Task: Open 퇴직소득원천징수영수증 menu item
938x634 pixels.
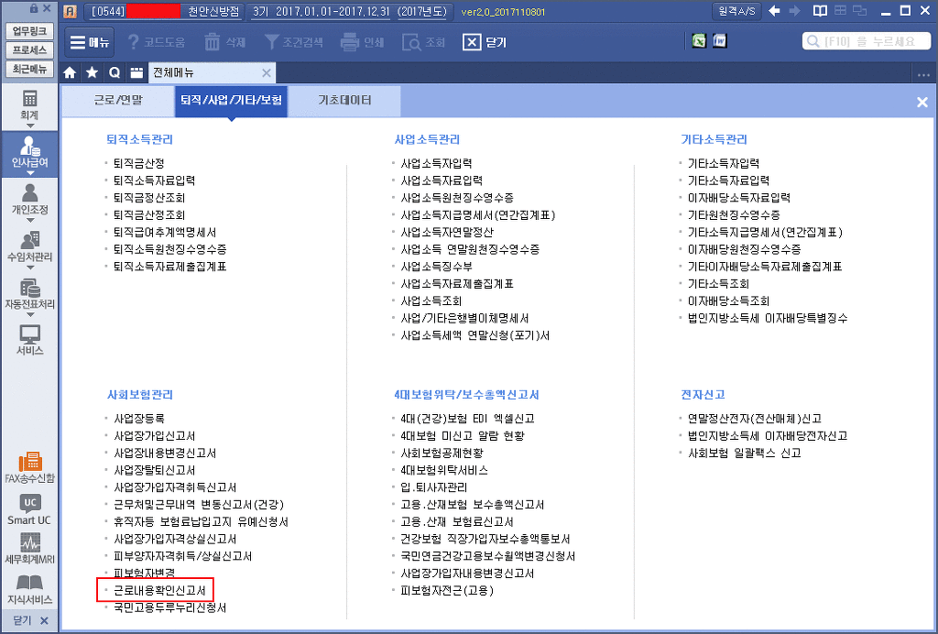Action: pos(169,249)
